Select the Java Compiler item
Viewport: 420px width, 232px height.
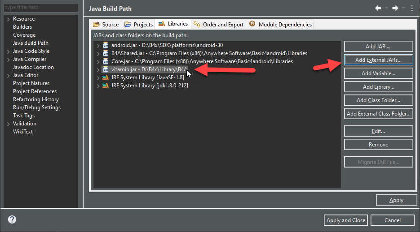[30, 59]
